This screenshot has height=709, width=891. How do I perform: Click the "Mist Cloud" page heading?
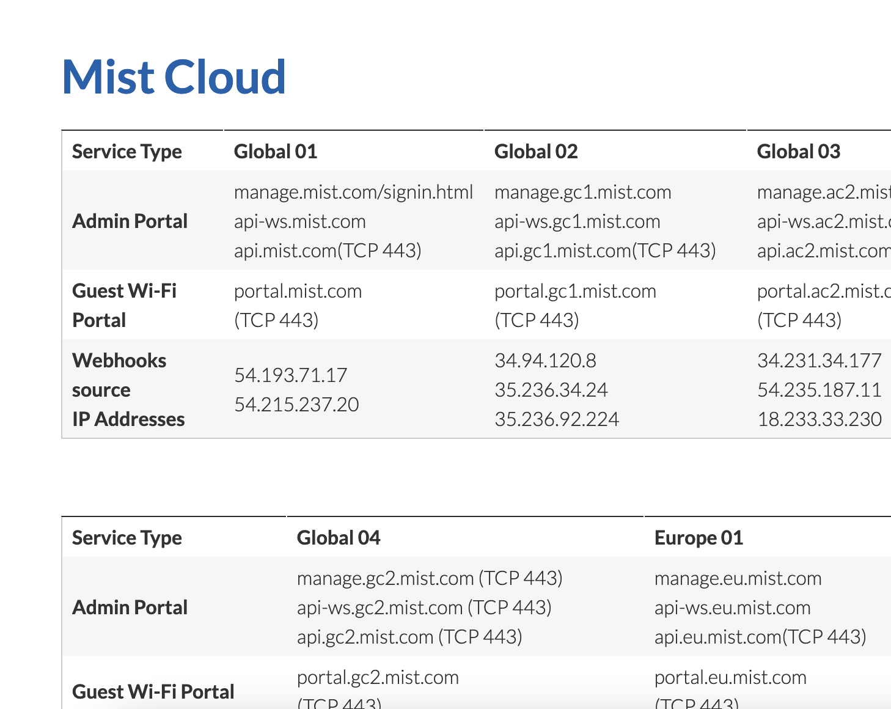[174, 77]
